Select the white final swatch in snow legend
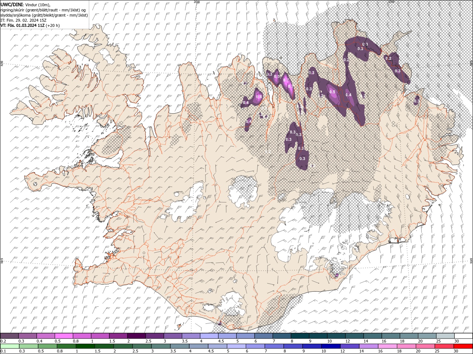Image resolution: width=473 pixels, height=354 pixels. click(x=463, y=336)
